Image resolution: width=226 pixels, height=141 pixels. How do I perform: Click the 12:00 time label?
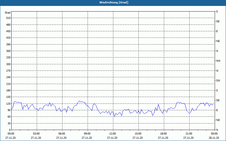coord(113,134)
